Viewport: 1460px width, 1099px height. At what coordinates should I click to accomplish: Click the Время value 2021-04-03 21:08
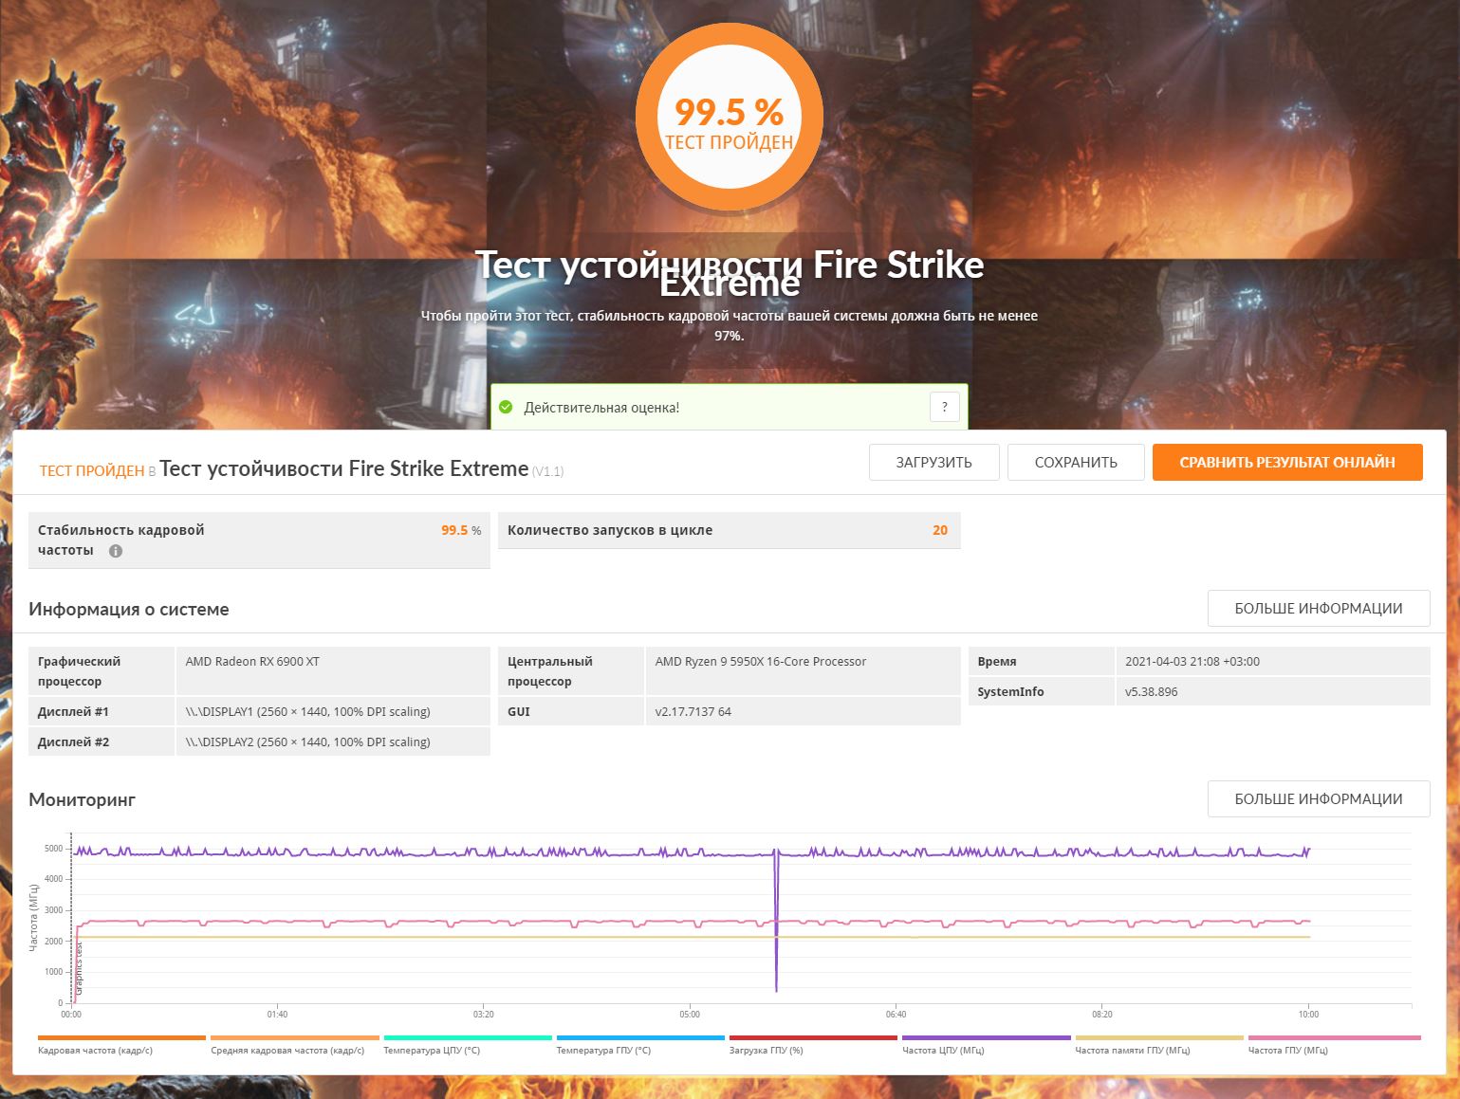[1192, 662]
